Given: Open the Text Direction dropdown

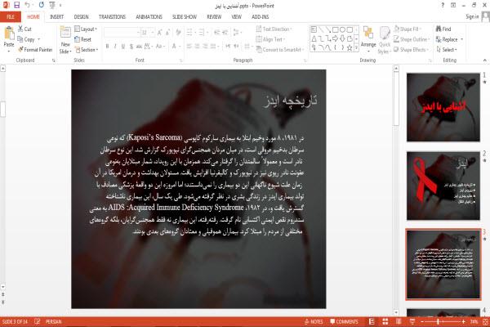Looking at the screenshot, I should pos(274,29).
